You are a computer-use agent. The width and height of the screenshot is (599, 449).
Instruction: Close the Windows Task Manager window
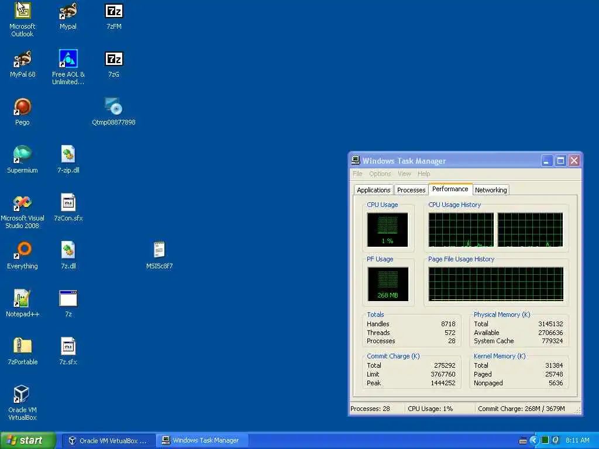pos(574,161)
